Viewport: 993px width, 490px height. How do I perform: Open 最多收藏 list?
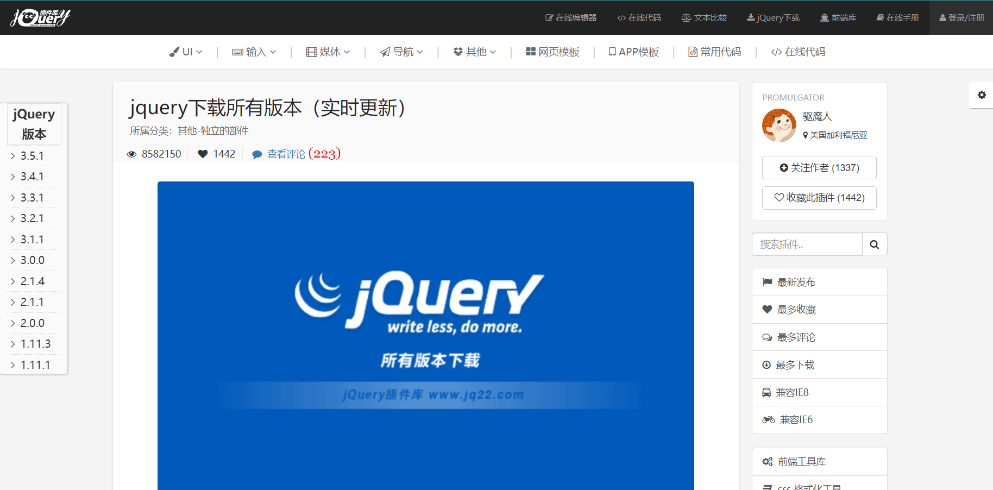pyautogui.click(x=820, y=310)
